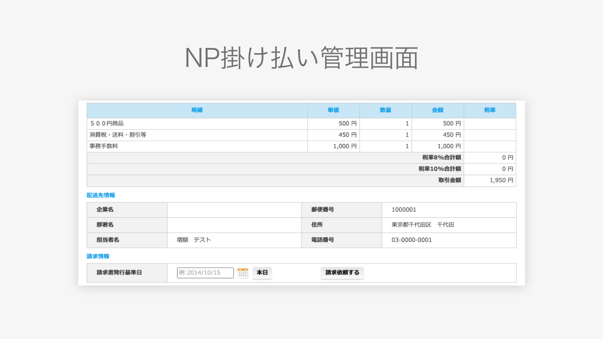Click the 請求情報 section heading
603x339 pixels.
[x=98, y=256]
